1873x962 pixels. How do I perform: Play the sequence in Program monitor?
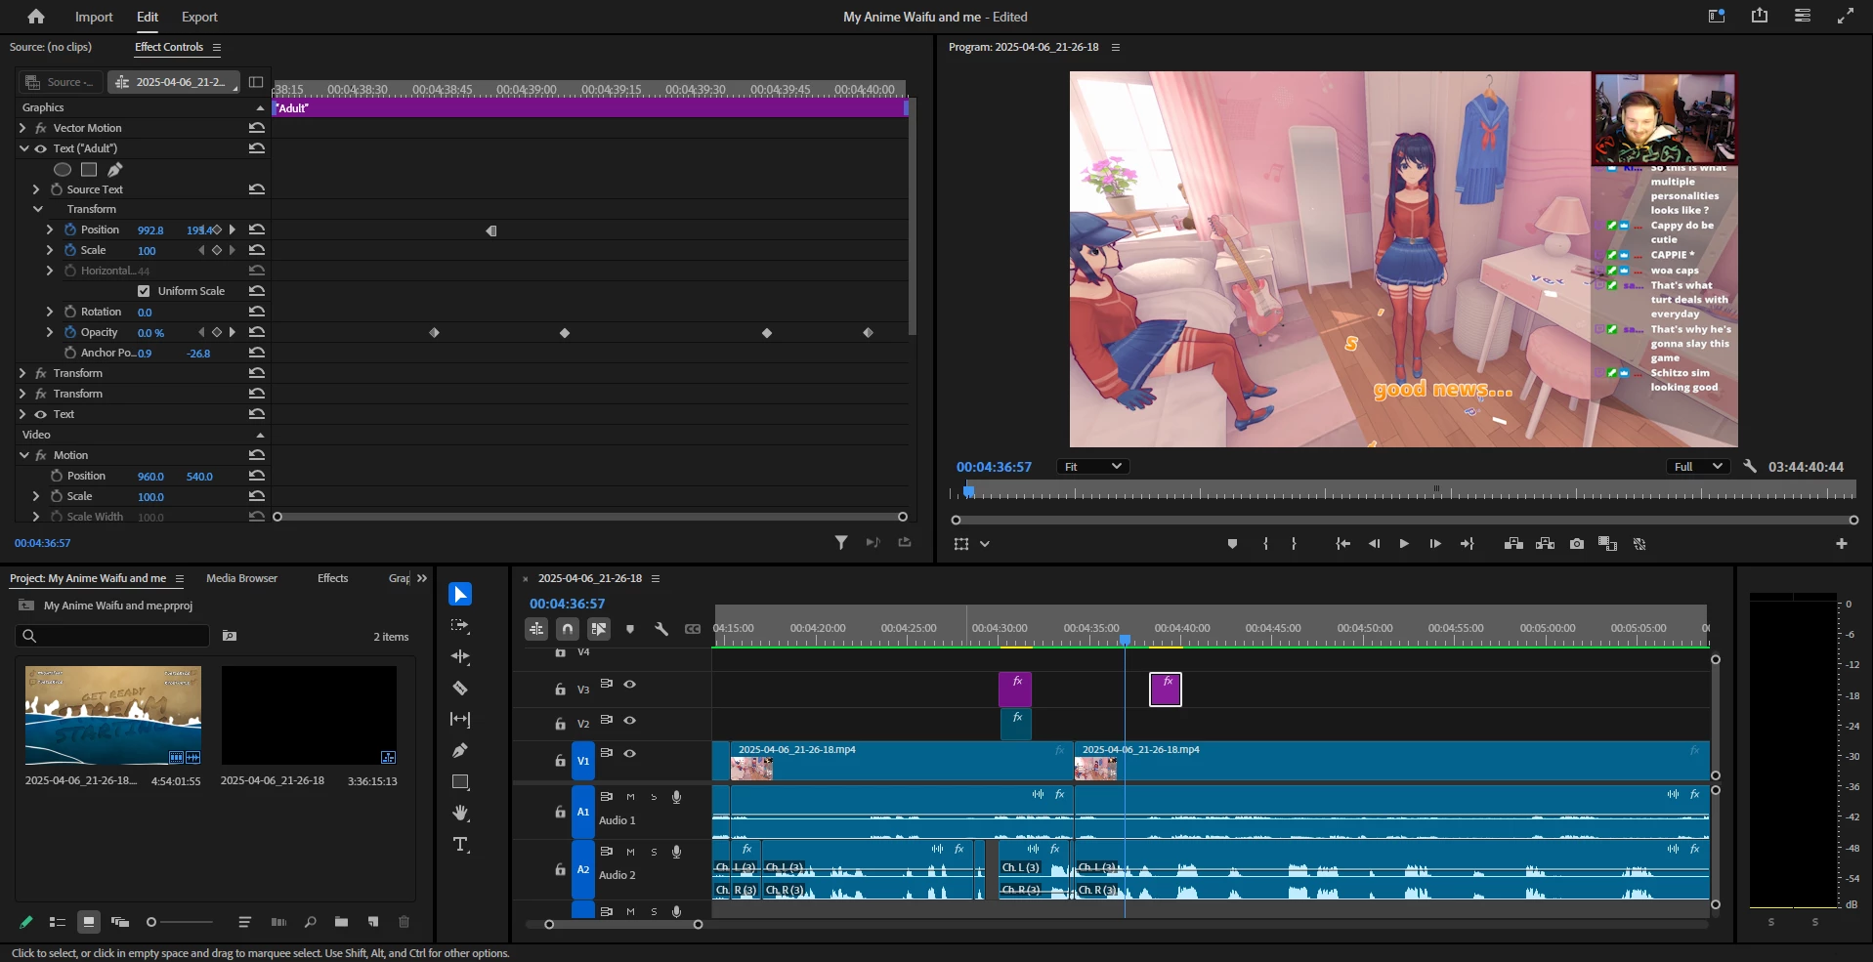click(1404, 544)
